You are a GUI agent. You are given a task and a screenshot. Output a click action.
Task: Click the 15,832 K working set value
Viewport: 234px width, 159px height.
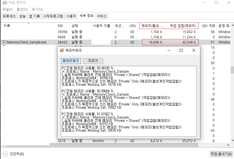point(189,32)
